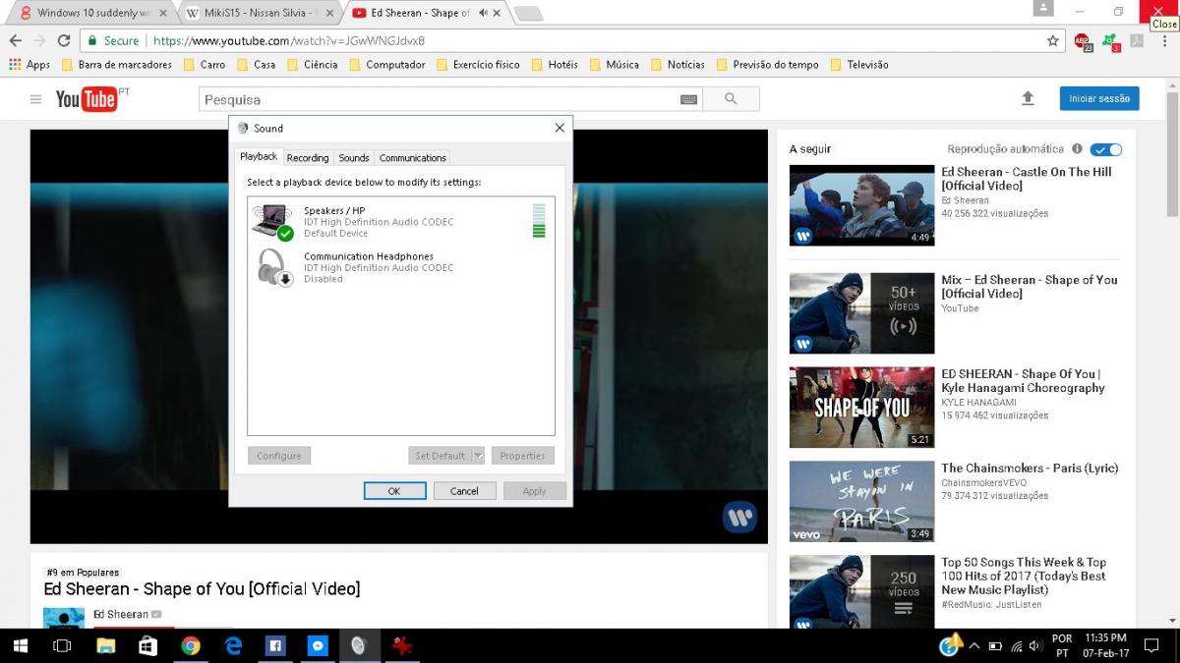Click the Chrome address bar URL

289,41
